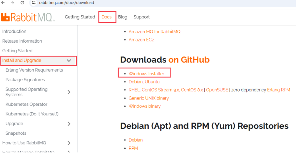Viewport: 296px width, 154px height.
Task: Follow the Amazon EC2 link
Action: 141,40
